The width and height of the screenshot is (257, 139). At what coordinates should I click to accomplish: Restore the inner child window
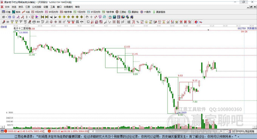251,7
